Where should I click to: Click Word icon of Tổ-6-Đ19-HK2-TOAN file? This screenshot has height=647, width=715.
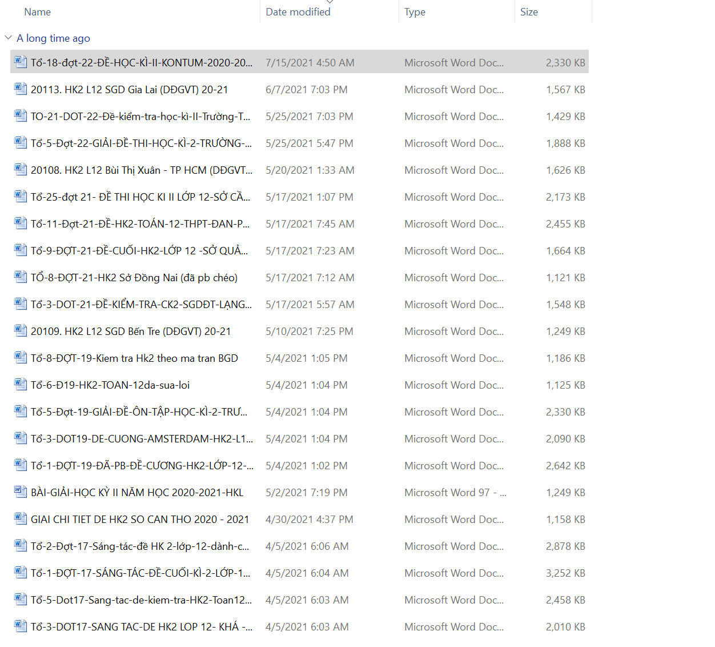(x=21, y=385)
